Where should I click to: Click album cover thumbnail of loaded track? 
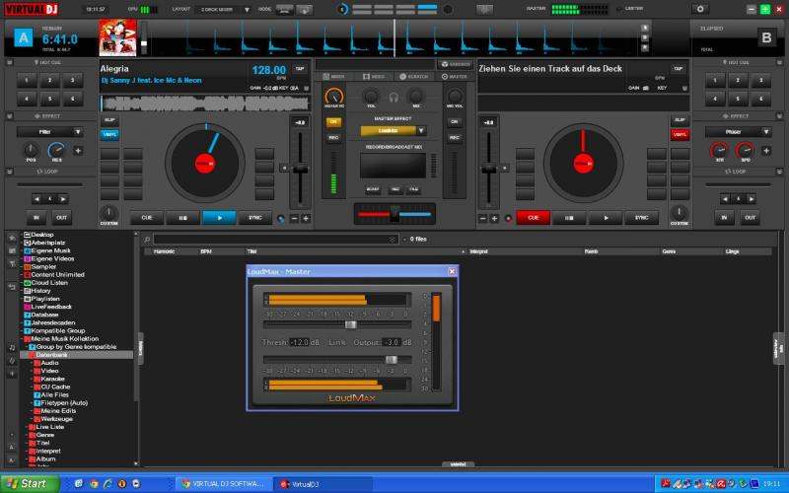pos(115,38)
